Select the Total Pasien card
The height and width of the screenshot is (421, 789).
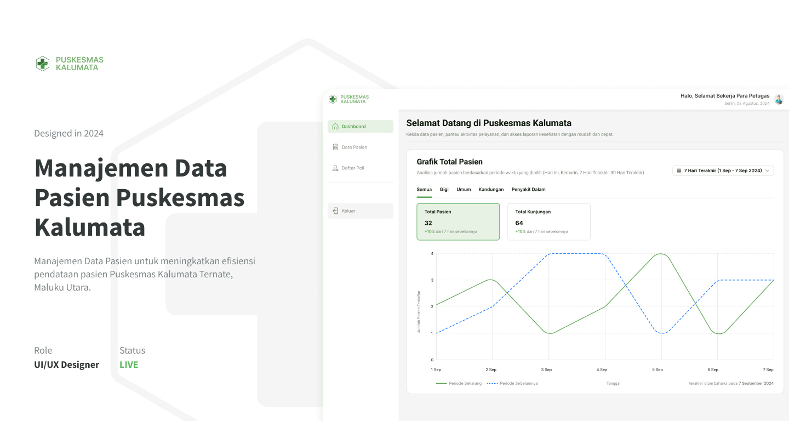click(x=458, y=222)
